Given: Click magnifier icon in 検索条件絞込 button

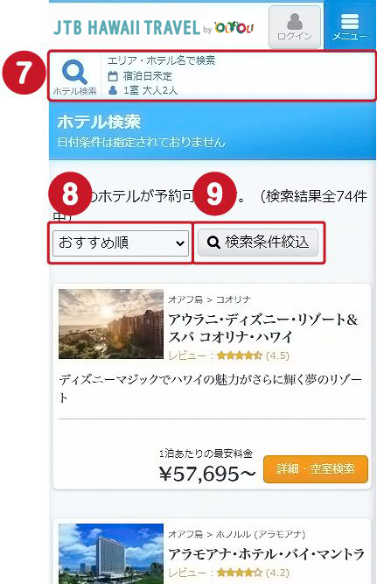Looking at the screenshot, I should [x=213, y=243].
